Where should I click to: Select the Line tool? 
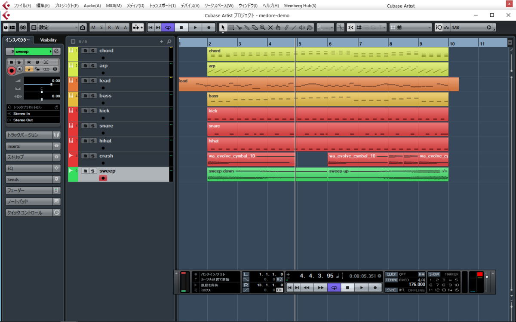pyautogui.click(x=294, y=27)
